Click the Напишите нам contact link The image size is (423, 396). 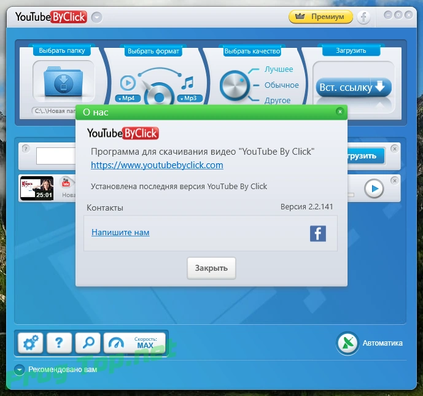[120, 232]
